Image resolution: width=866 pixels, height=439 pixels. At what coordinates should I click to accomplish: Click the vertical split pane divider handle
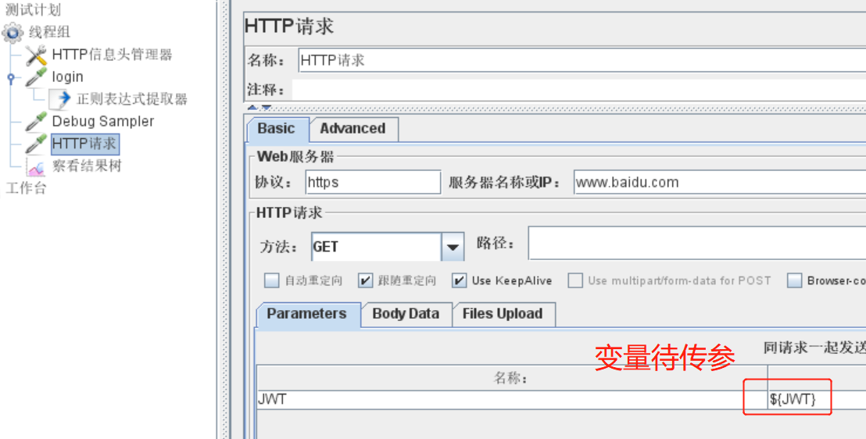tap(225, 219)
